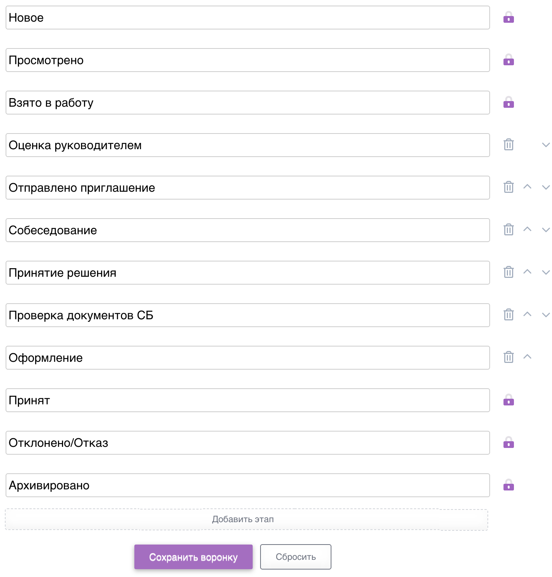Save the funnel with "Сохранить воронку"

193,557
